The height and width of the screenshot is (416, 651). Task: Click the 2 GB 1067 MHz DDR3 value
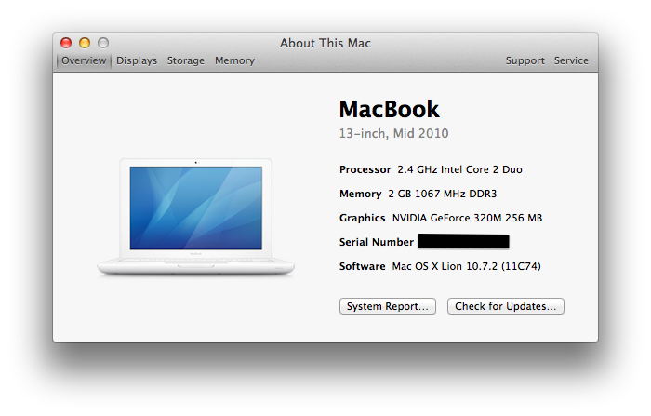(442, 194)
